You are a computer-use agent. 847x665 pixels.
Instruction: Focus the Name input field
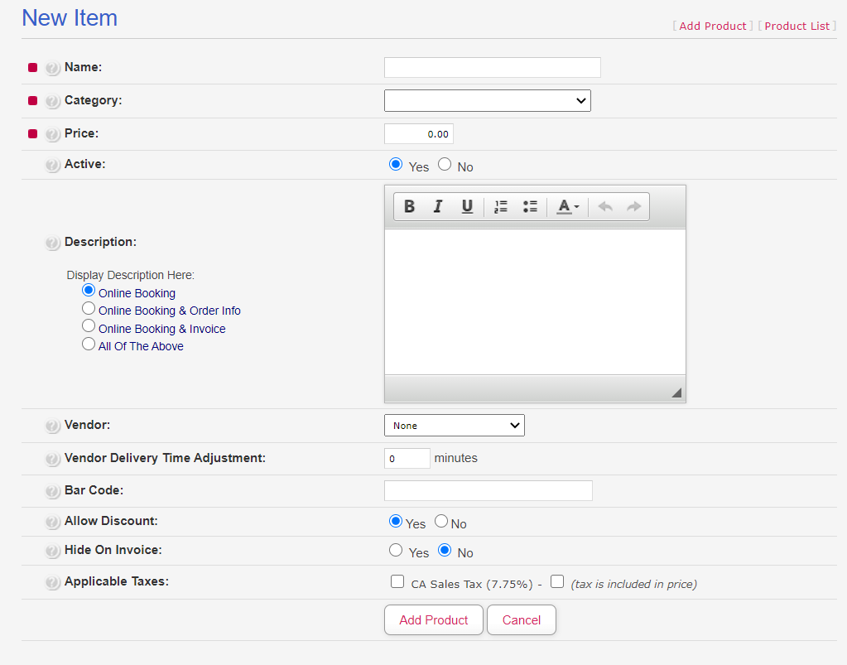coord(492,68)
